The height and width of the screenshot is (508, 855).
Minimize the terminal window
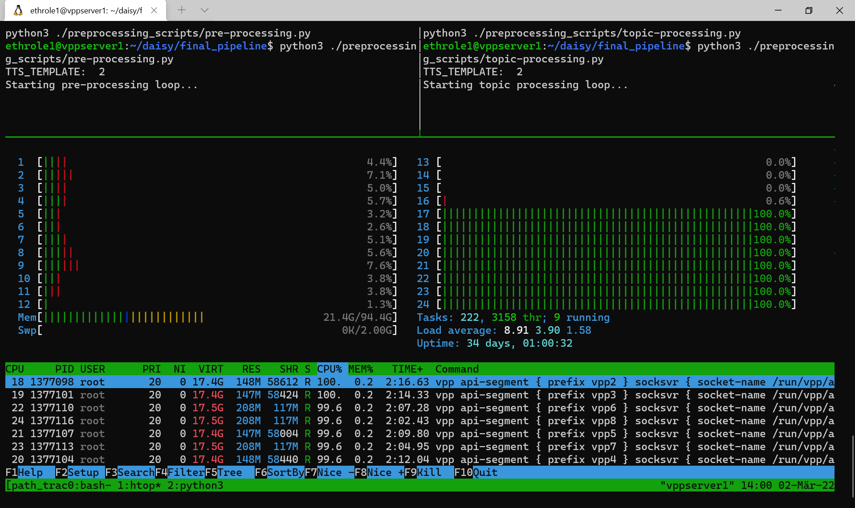778,10
